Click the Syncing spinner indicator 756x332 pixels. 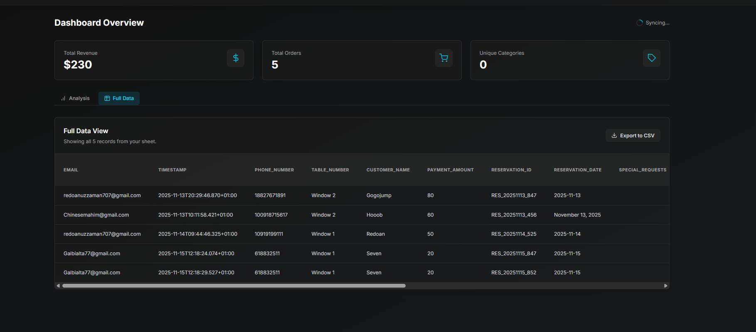(640, 23)
